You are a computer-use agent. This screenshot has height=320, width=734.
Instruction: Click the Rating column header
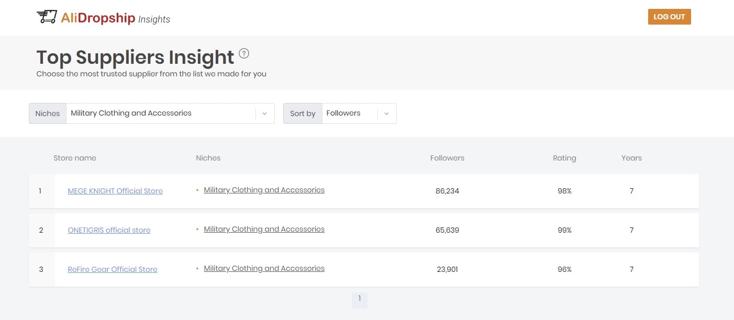564,158
